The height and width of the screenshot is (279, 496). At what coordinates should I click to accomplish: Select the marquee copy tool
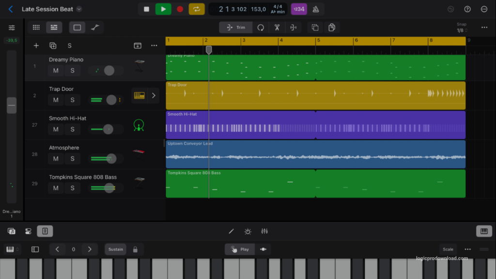[315, 28]
